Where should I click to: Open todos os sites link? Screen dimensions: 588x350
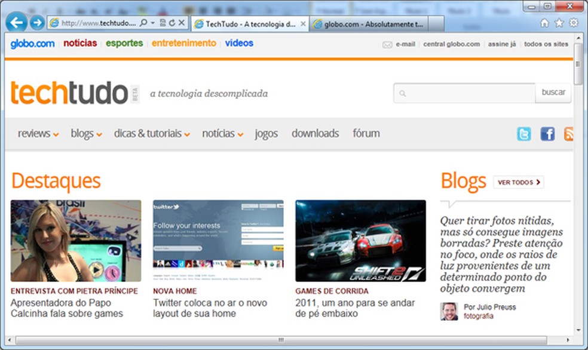click(x=546, y=44)
